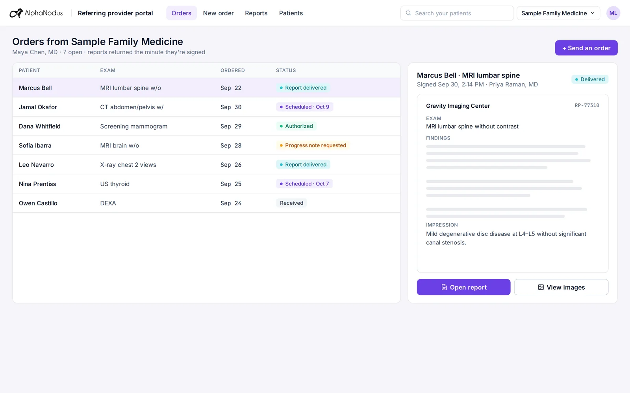Click the Delivered badge in report panel

(590, 79)
